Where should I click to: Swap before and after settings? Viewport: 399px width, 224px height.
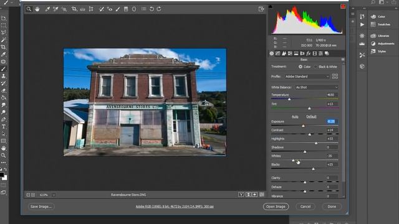248,195
